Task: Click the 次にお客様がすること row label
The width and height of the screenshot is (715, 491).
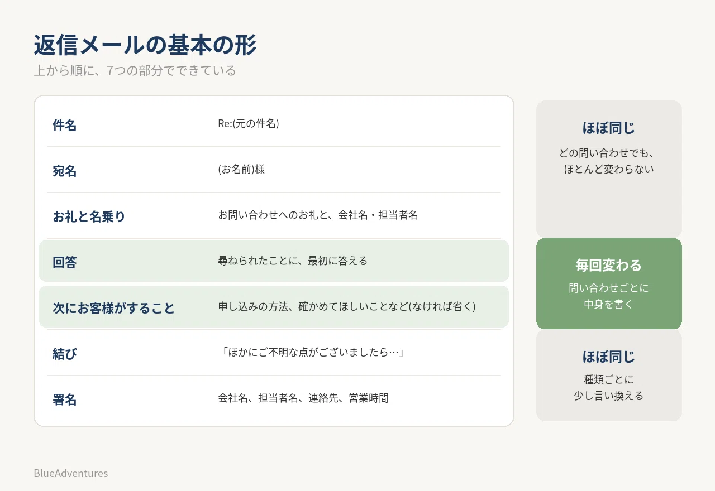Action: coord(113,309)
